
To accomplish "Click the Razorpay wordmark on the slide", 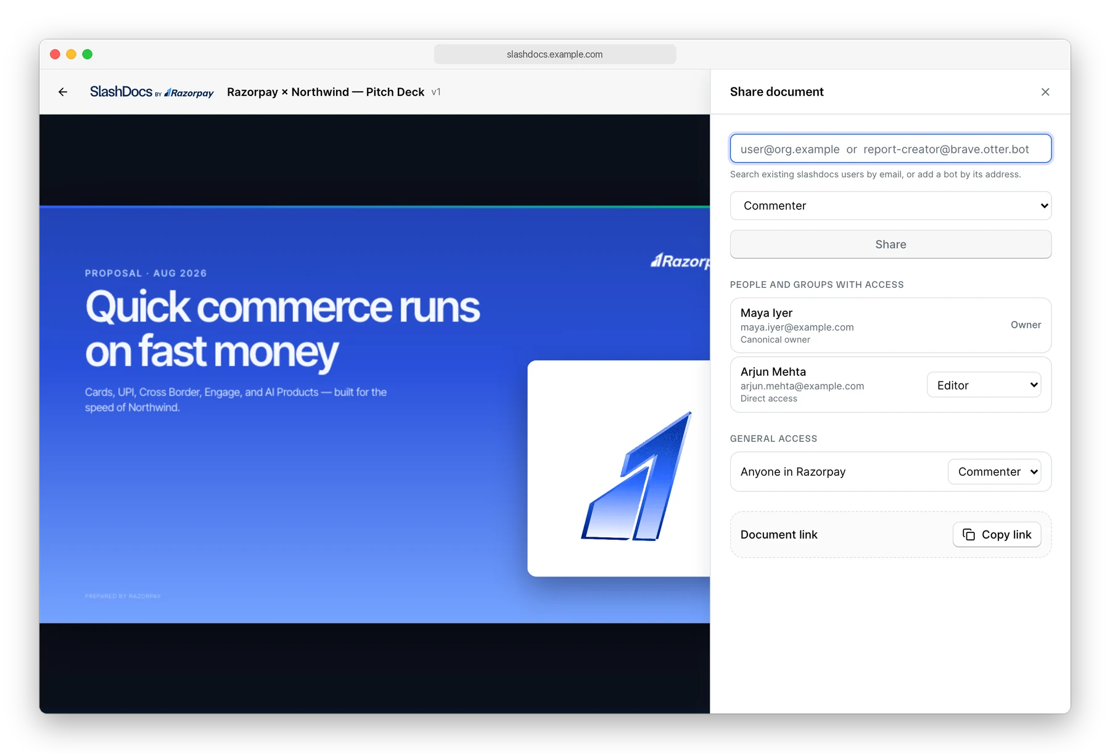I will pos(680,261).
